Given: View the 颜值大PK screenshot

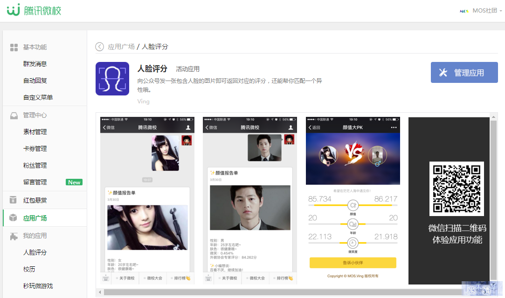Looking at the screenshot, I should 353,201.
